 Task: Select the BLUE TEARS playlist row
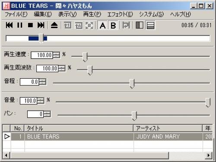[x=108, y=137]
